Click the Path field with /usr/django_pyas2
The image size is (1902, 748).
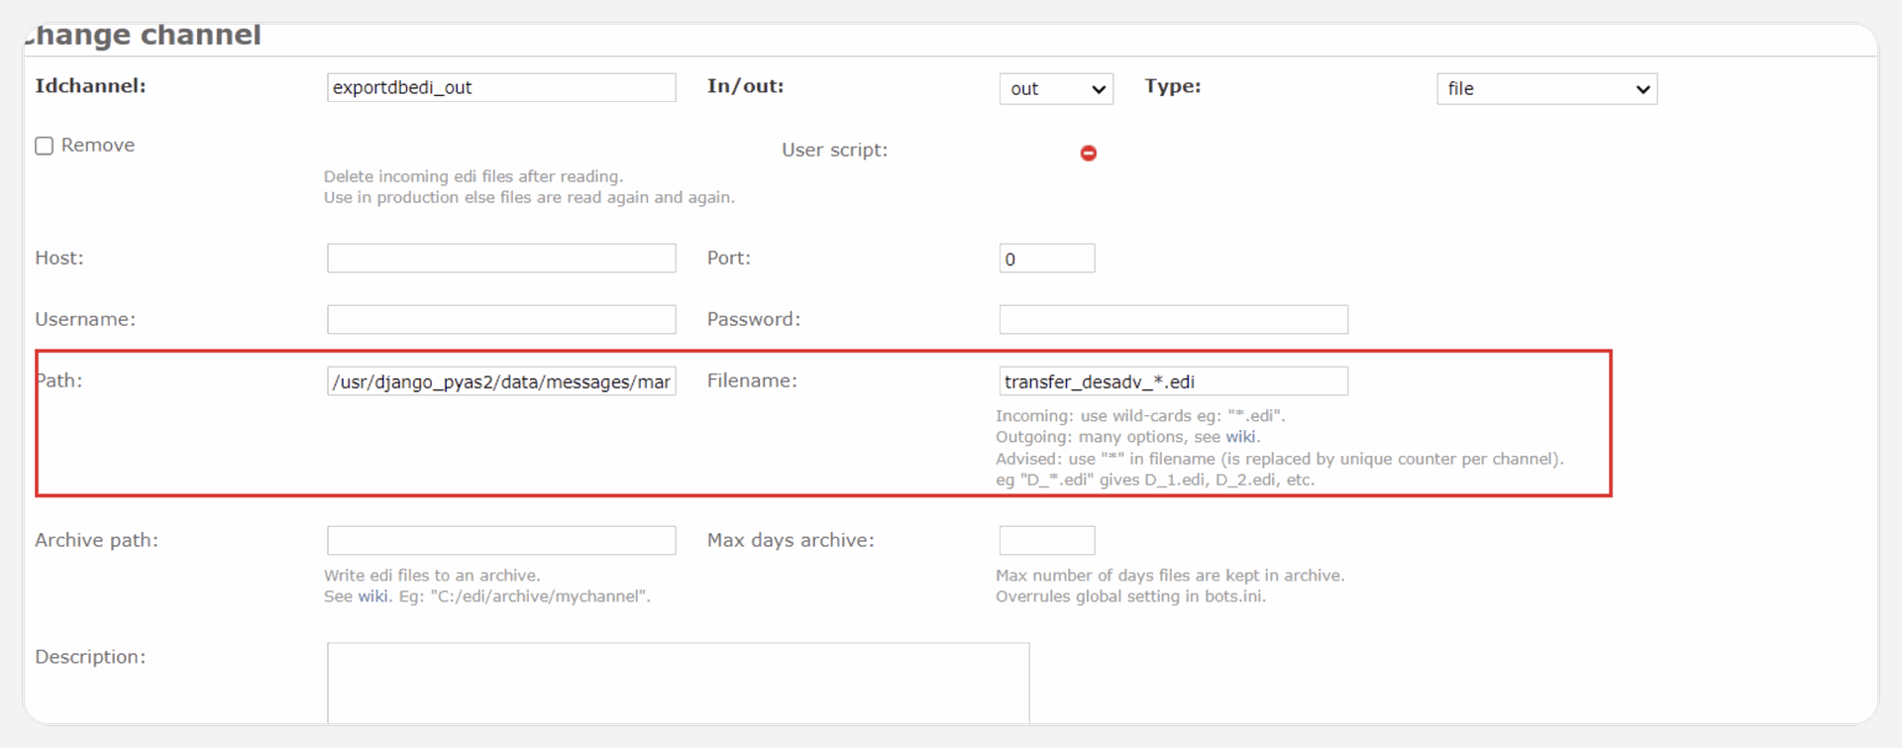point(501,381)
